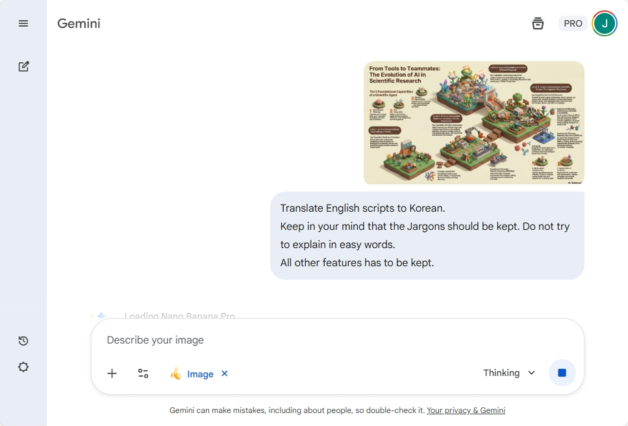Select the Image tool chip label
This screenshot has height=426, width=628.
(x=200, y=374)
